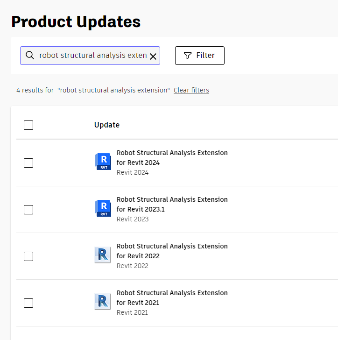Click the Revit 2022 product icon
Image resolution: width=338 pixels, height=340 pixels.
point(103,255)
